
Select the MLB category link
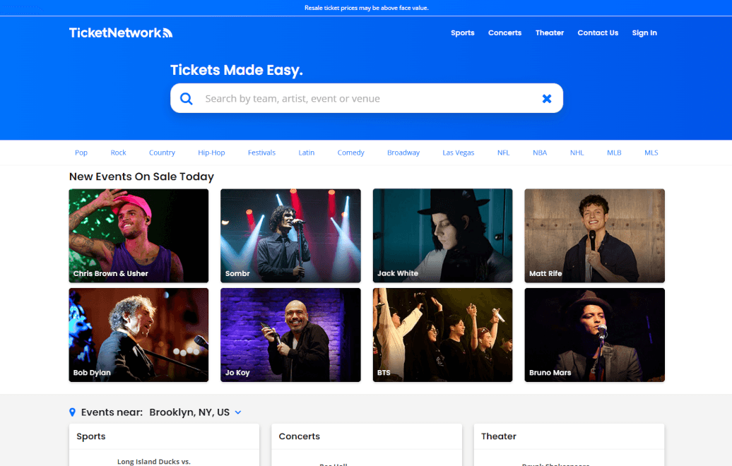tap(614, 153)
